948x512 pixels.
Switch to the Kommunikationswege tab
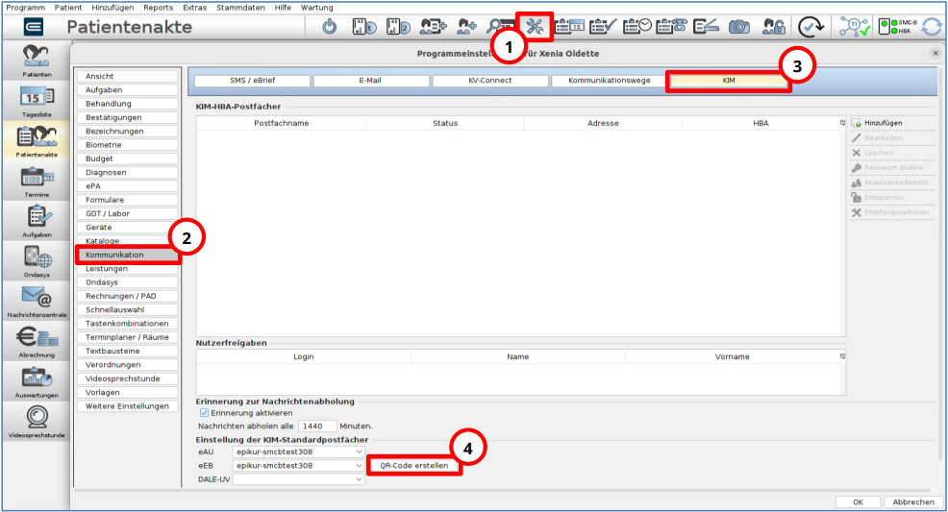click(609, 80)
